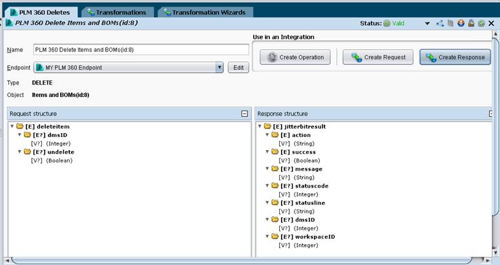Select the [E?] statuscode tree label

304,186
